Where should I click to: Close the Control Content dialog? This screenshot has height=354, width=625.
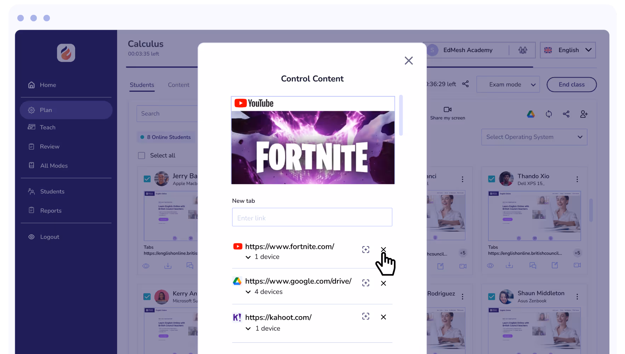tap(409, 61)
